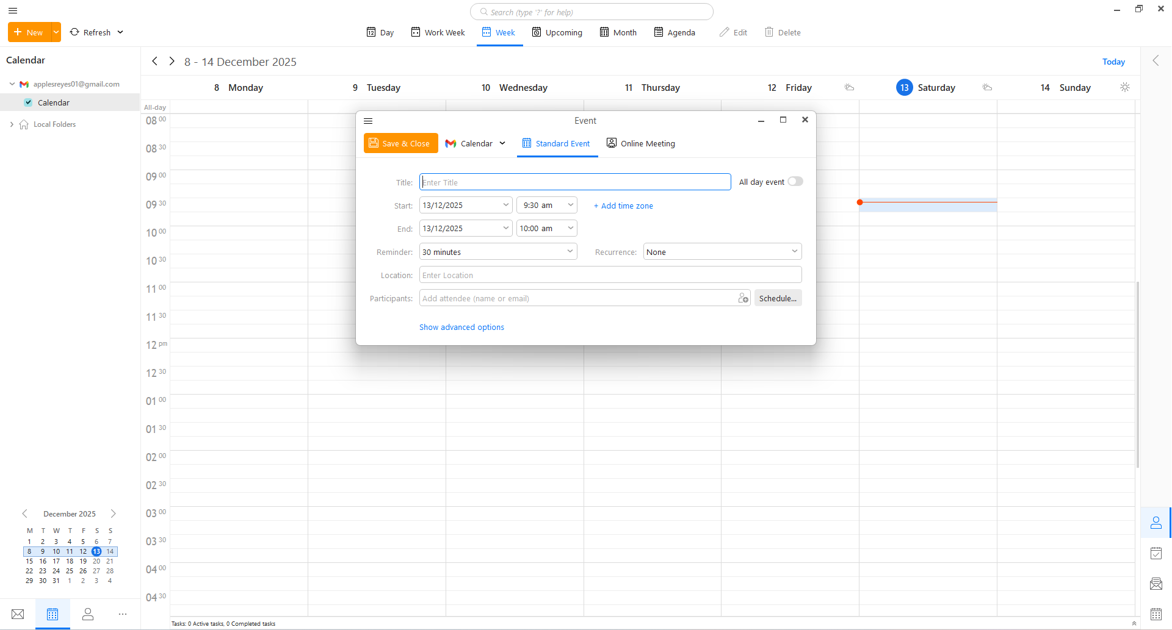Go to the previous week arrow
The width and height of the screenshot is (1172, 630).
(155, 62)
